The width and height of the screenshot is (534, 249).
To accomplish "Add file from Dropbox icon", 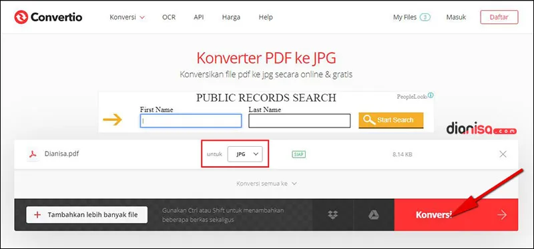I will tap(332, 215).
